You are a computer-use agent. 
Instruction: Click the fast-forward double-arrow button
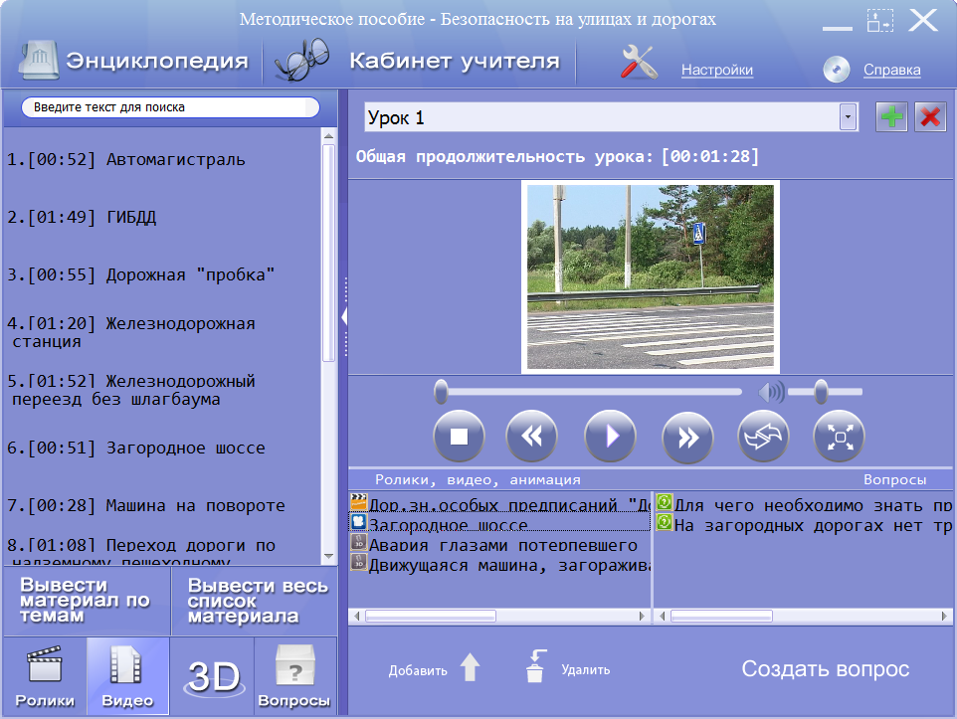(687, 437)
